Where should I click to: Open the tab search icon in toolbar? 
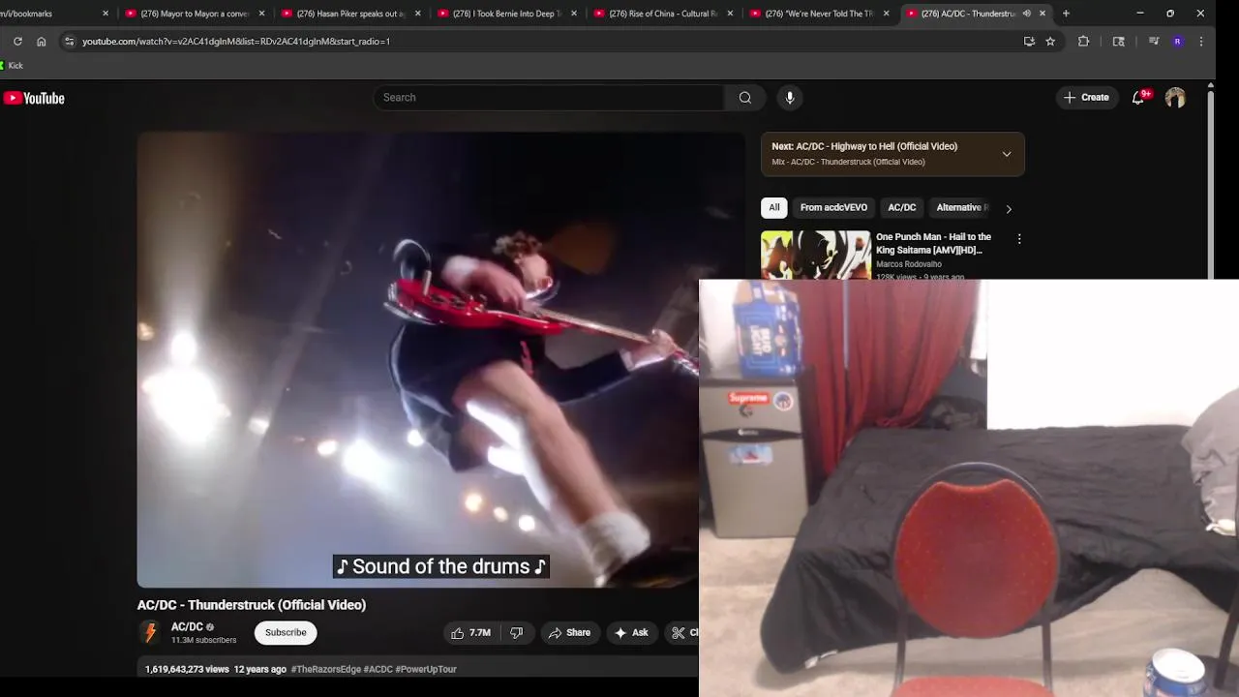click(1118, 42)
